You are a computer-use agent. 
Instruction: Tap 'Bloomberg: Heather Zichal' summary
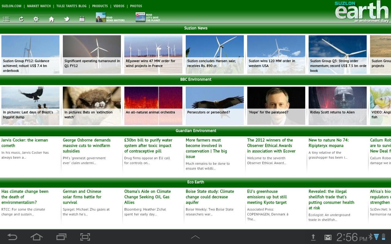tap(145, 212)
